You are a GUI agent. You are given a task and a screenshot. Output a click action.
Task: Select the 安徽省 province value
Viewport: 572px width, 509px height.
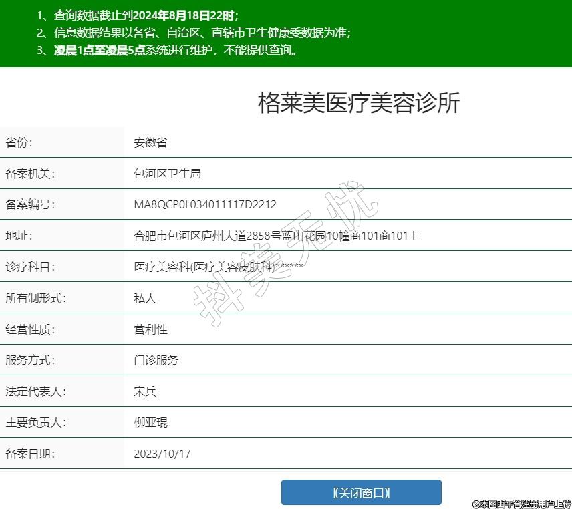[x=150, y=142]
